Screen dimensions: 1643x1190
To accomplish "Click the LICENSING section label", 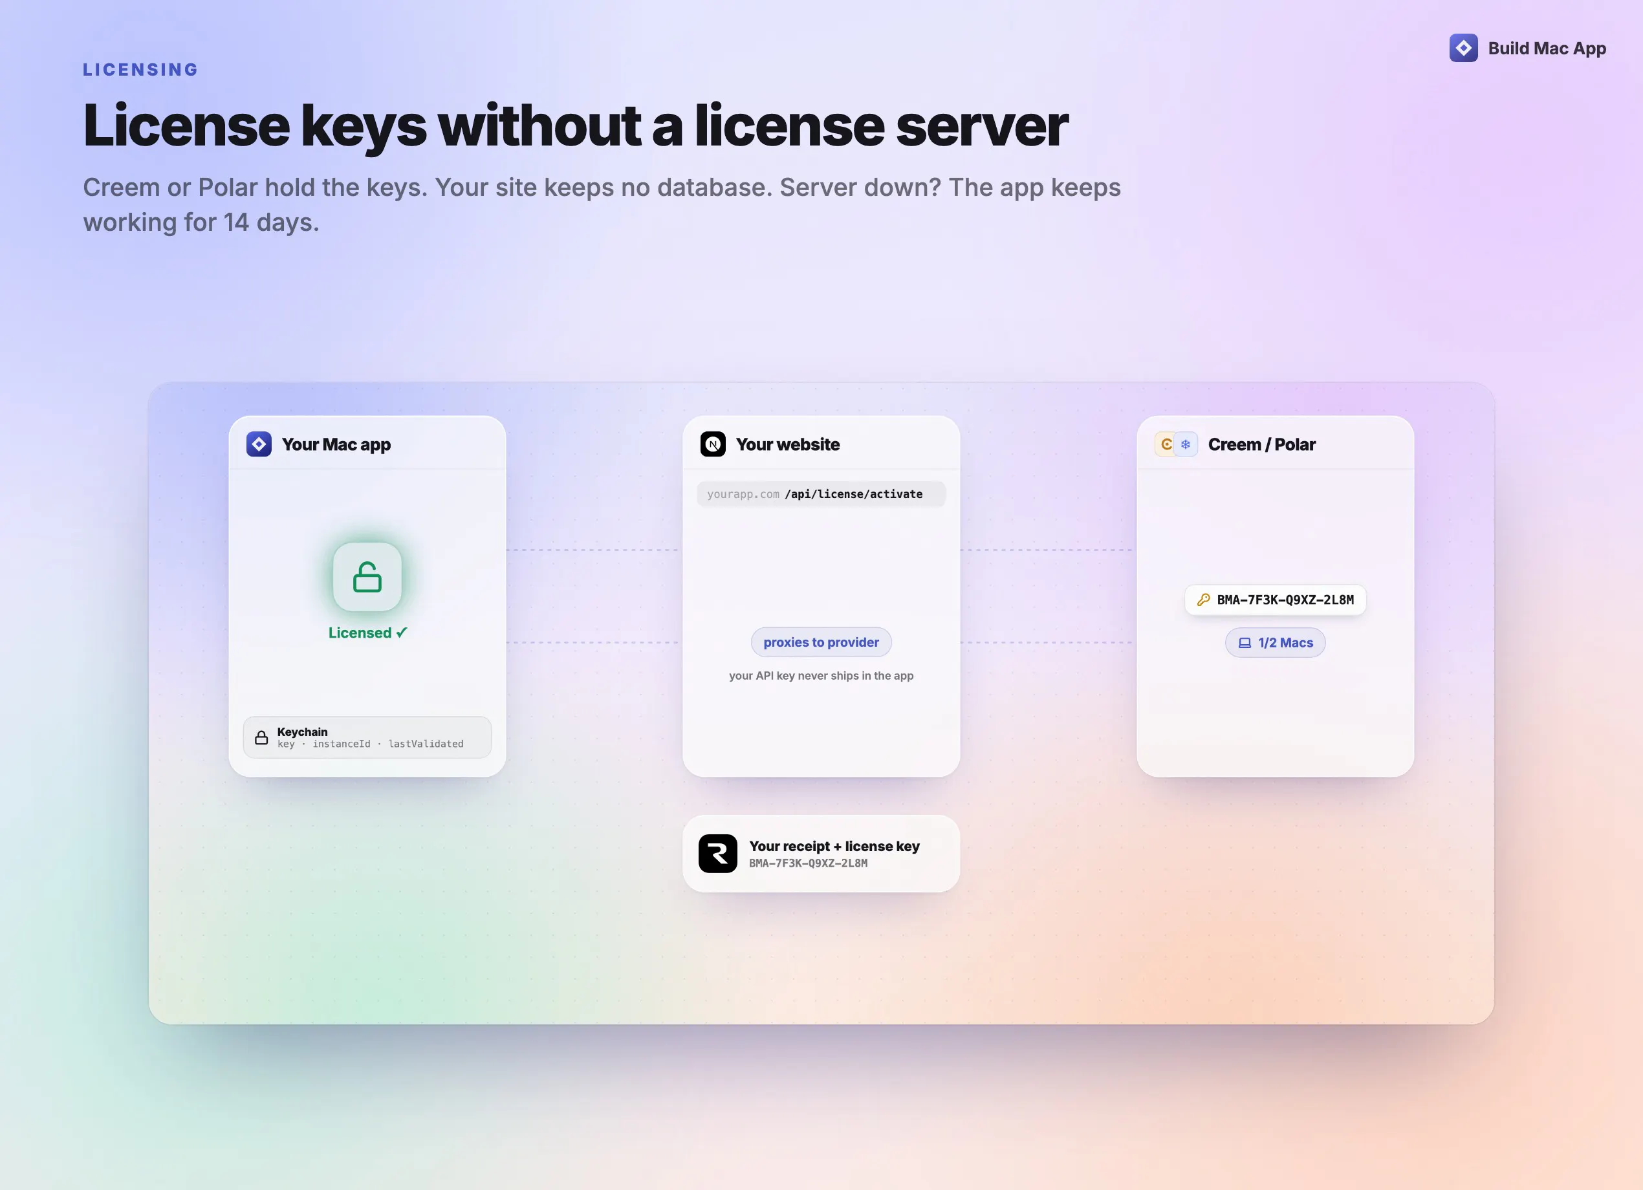I will tap(140, 70).
